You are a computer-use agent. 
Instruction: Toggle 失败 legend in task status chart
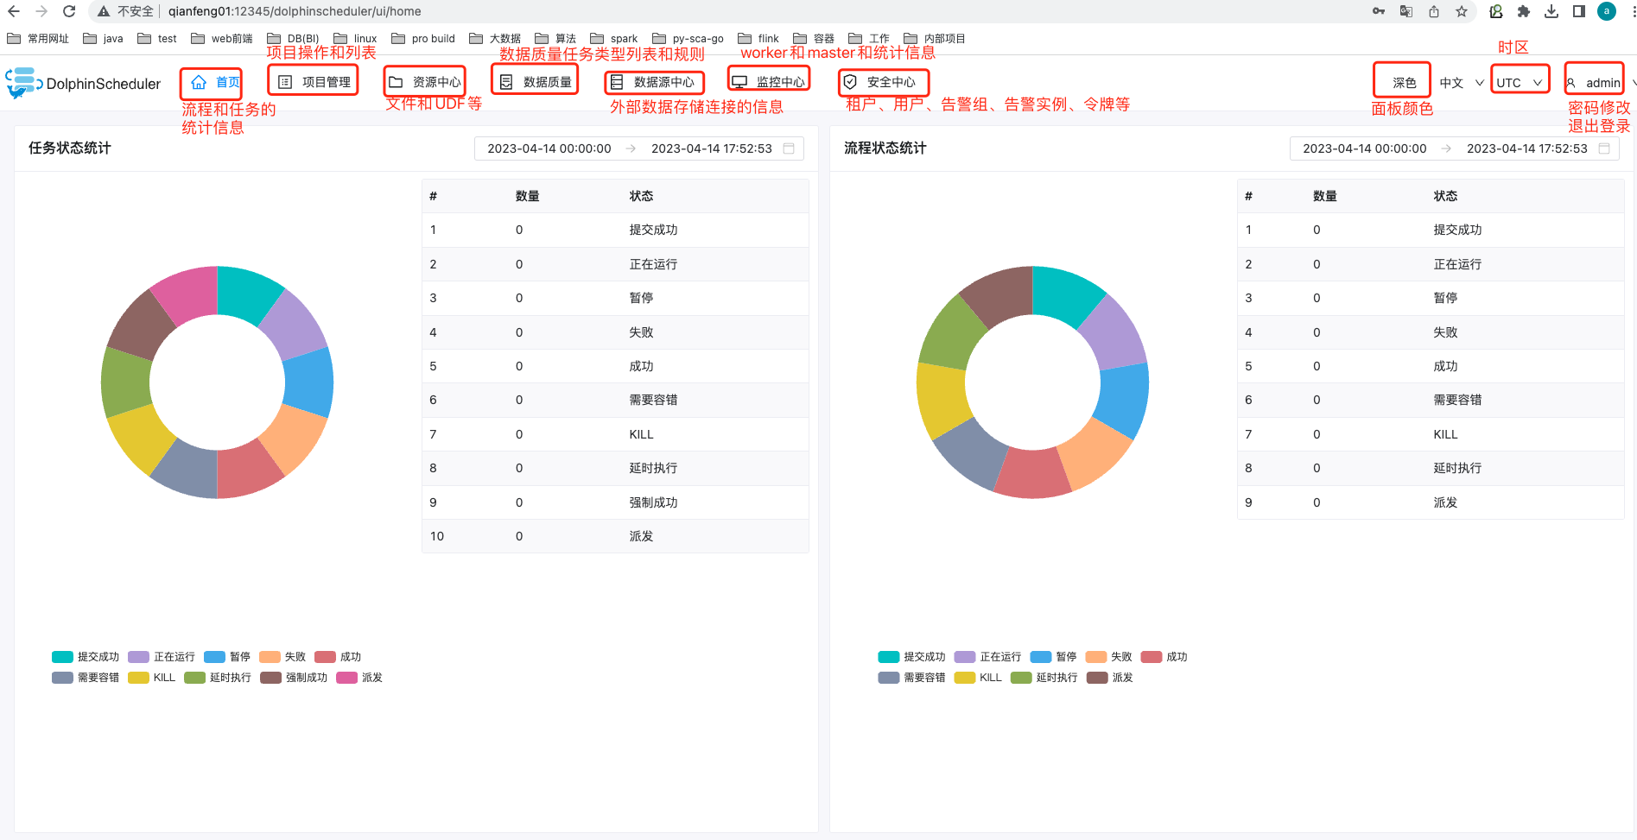(x=282, y=657)
